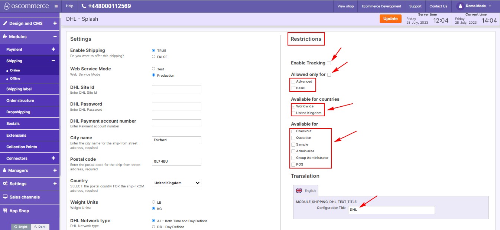Enable the Tracking checkbox
This screenshot has height=230, width=500.
(329, 63)
